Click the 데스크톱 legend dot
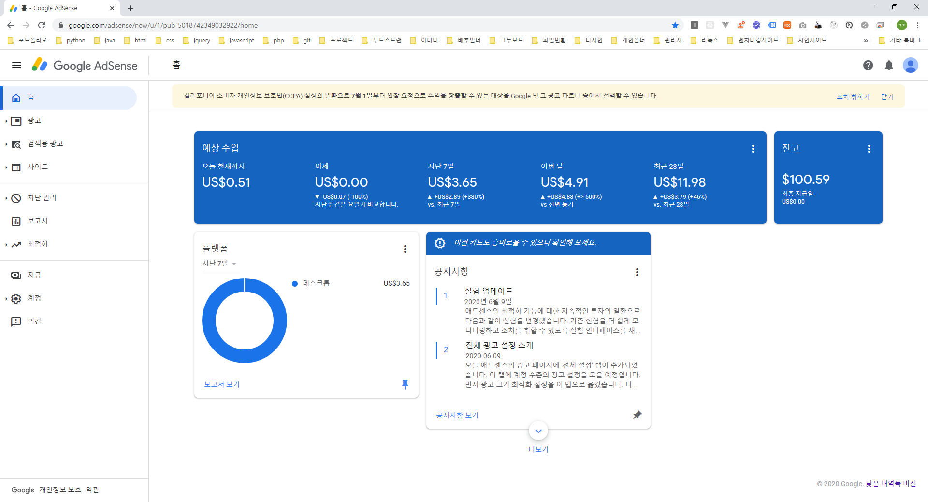The image size is (928, 502). tap(295, 284)
